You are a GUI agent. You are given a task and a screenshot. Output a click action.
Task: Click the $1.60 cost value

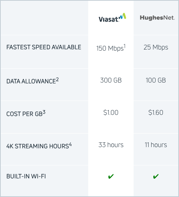coord(156,113)
